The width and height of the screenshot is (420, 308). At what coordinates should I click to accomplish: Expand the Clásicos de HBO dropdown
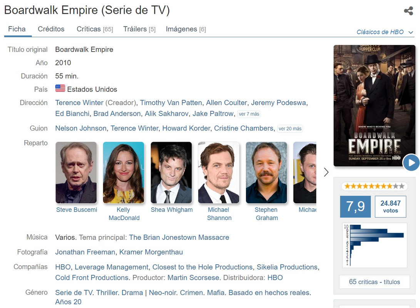(385, 32)
